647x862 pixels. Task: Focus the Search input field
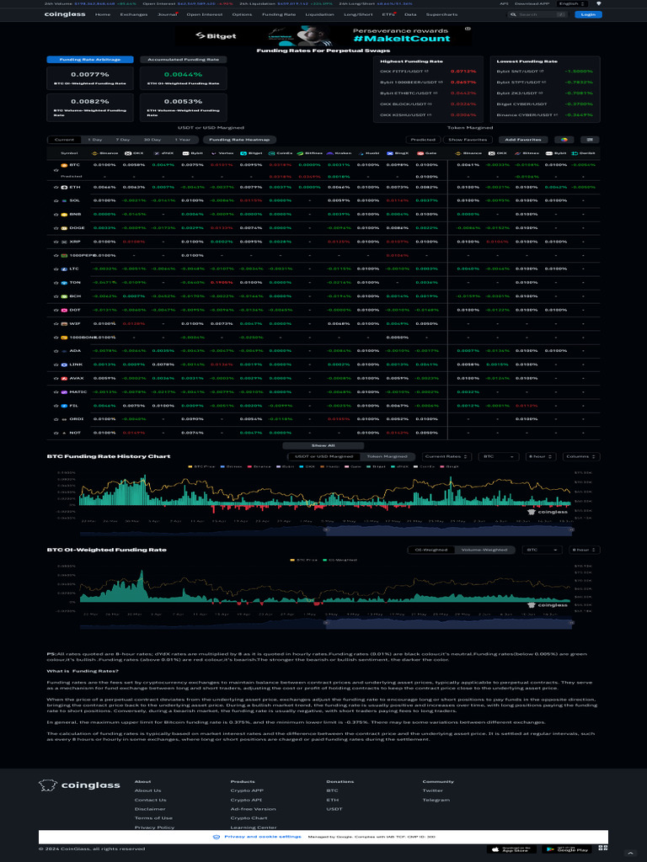[537, 14]
